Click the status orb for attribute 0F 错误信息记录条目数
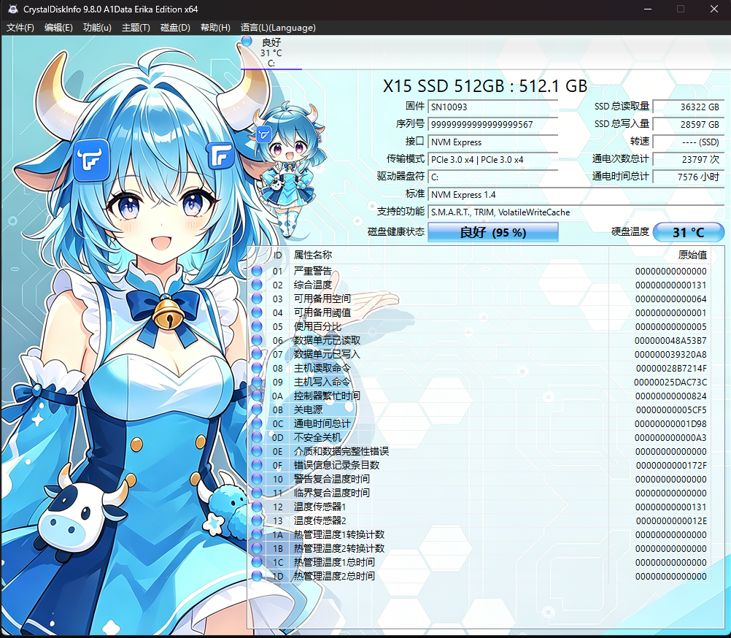Viewport: 731px width, 638px height. point(256,465)
